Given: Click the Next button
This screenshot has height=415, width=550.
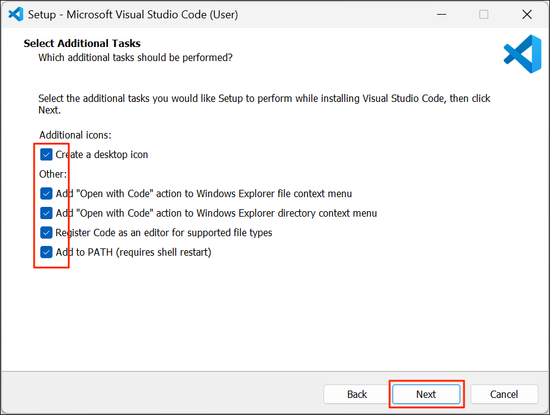Looking at the screenshot, I should (426, 394).
